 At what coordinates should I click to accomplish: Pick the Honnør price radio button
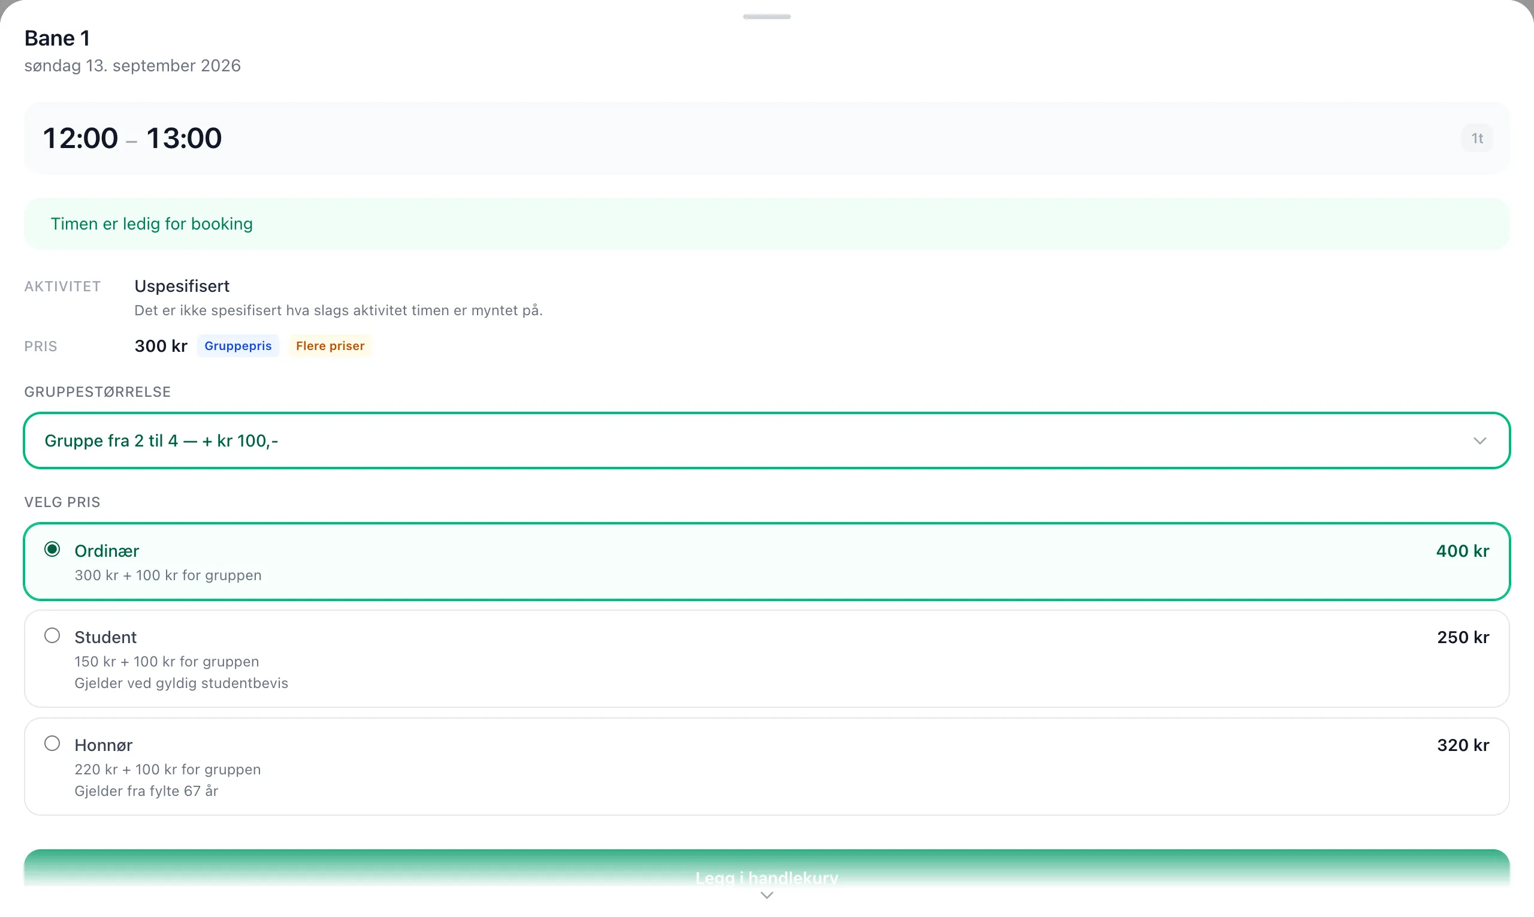click(x=52, y=743)
